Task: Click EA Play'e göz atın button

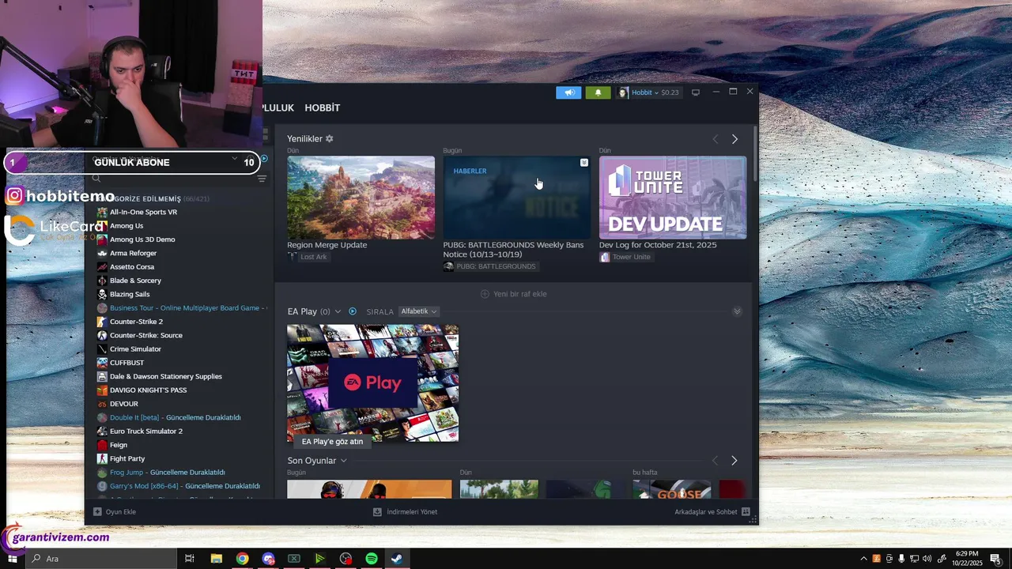Action: pos(332,442)
